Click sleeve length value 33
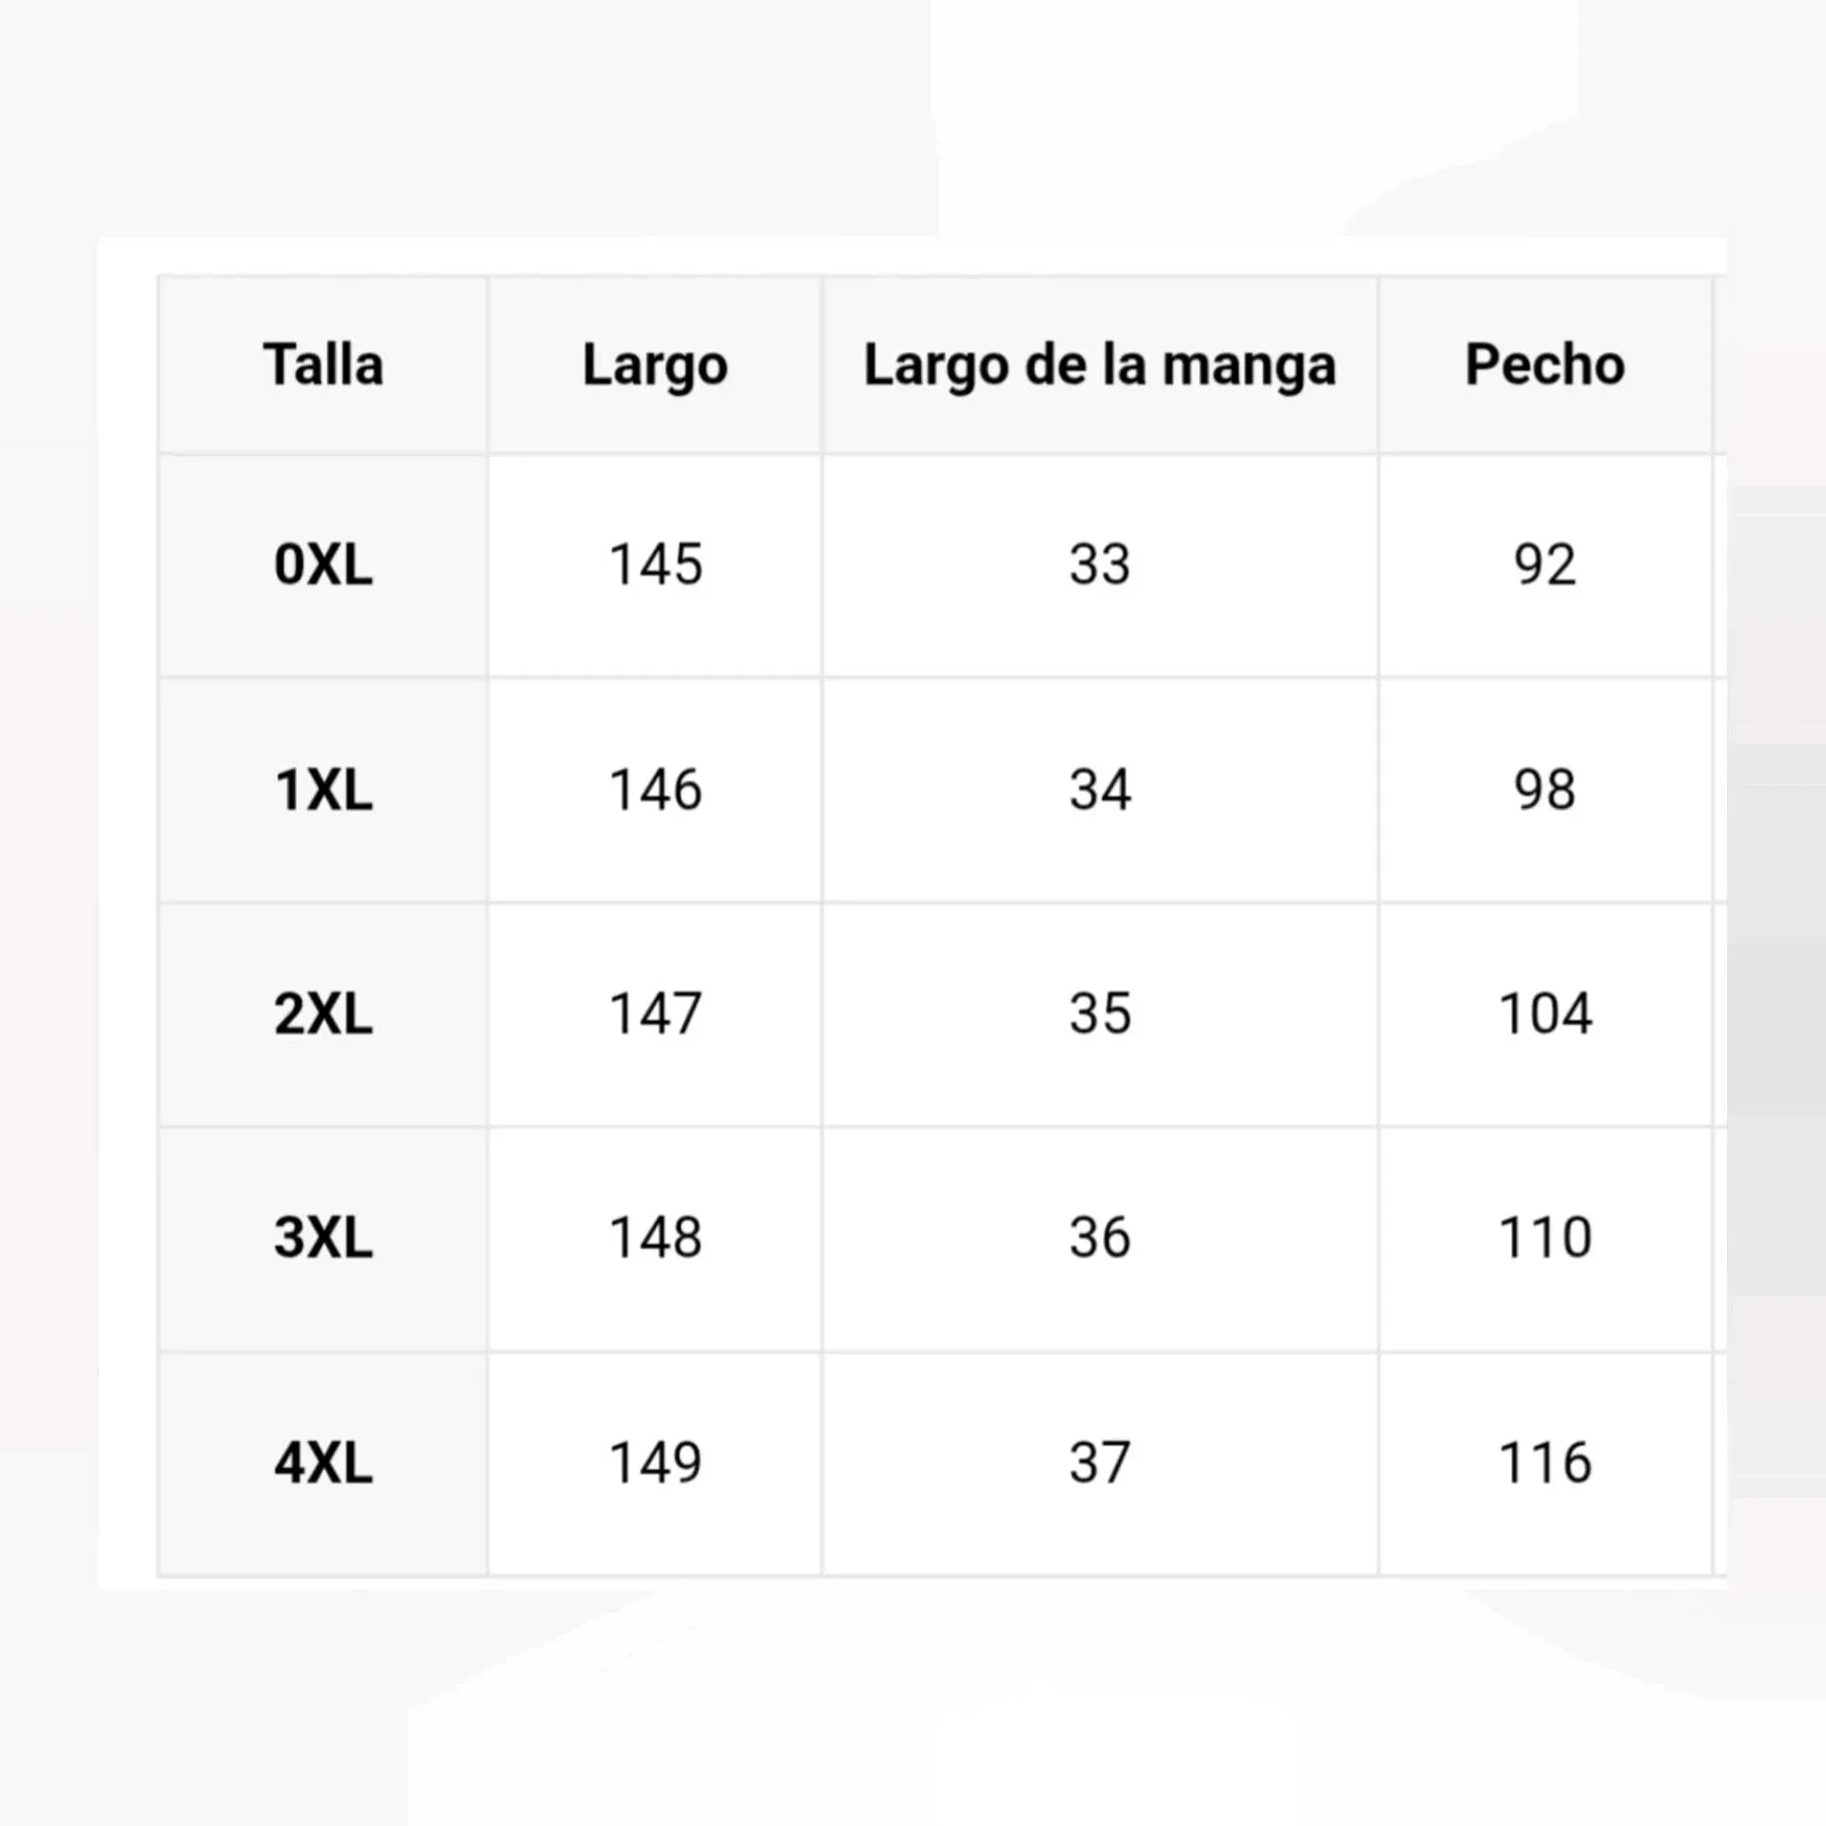Viewport: 1826px width, 1826px height. click(x=1099, y=565)
